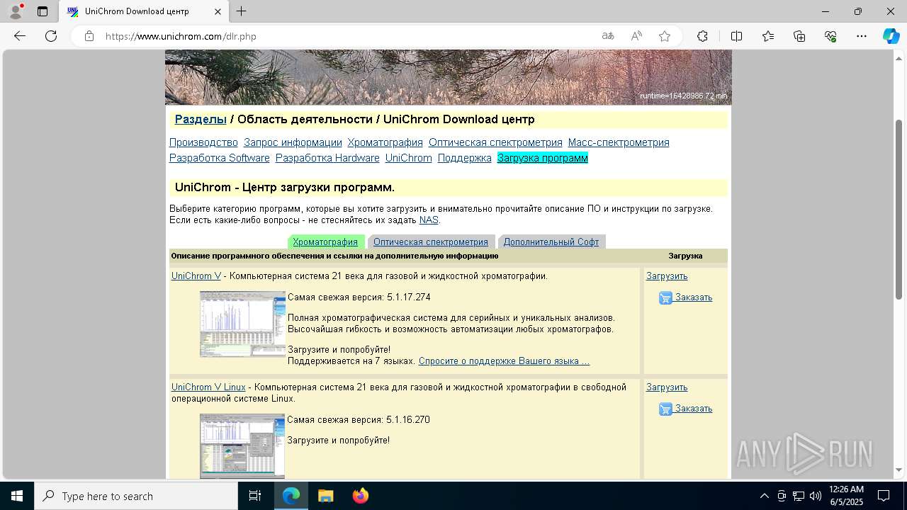This screenshot has width=907, height=510.
Task: Open Microsoft Edge taskbar icon
Action: click(x=291, y=496)
